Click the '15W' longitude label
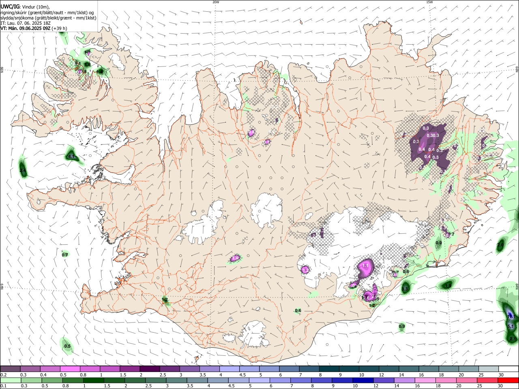Viewport: 519px width, 389px height. [429, 2]
